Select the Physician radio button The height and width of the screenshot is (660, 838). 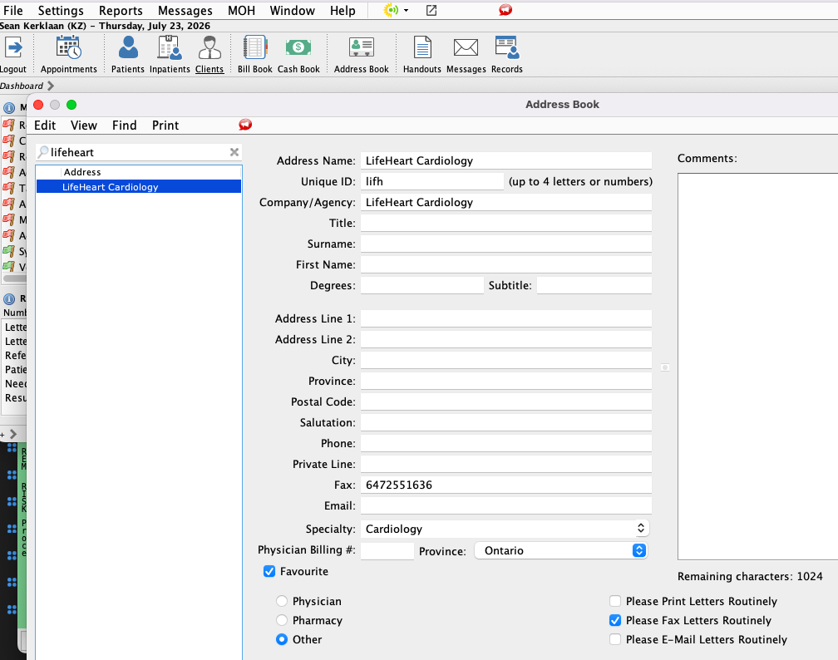[x=282, y=601]
